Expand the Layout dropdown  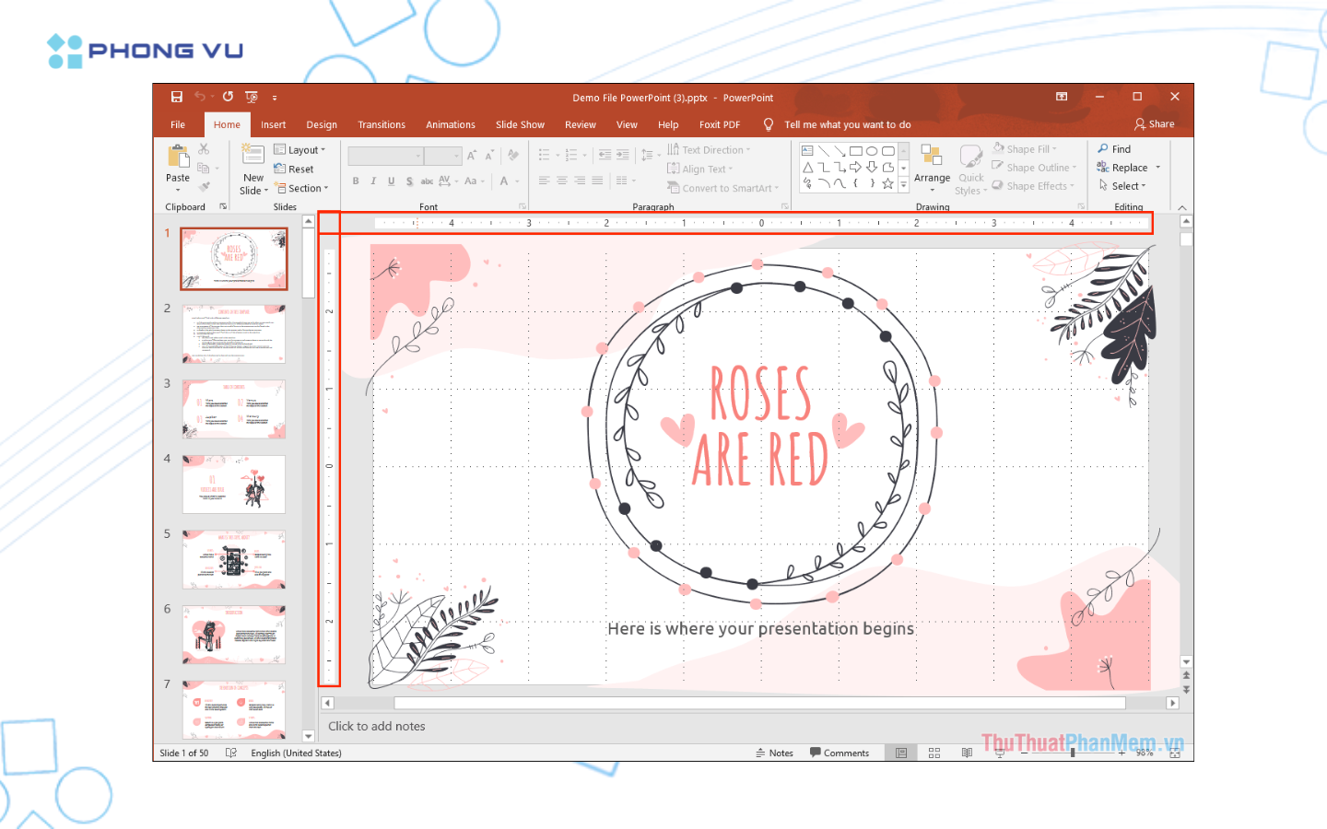pyautogui.click(x=300, y=150)
